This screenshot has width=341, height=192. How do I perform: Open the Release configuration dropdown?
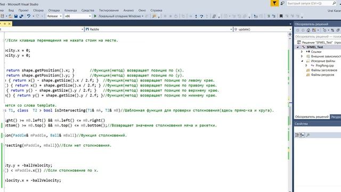pyautogui.click(x=54, y=16)
